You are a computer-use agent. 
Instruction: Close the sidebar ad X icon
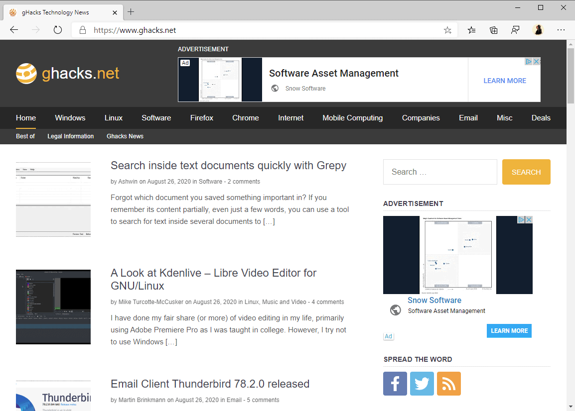(x=529, y=219)
